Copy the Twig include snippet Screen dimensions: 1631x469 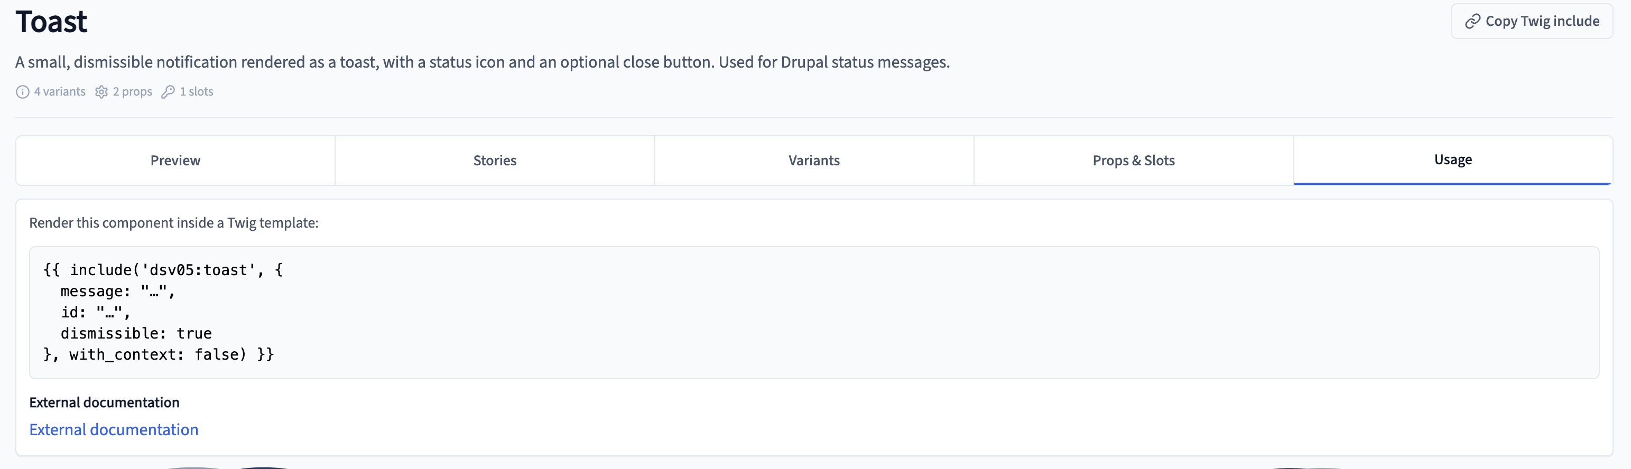pos(1532,22)
